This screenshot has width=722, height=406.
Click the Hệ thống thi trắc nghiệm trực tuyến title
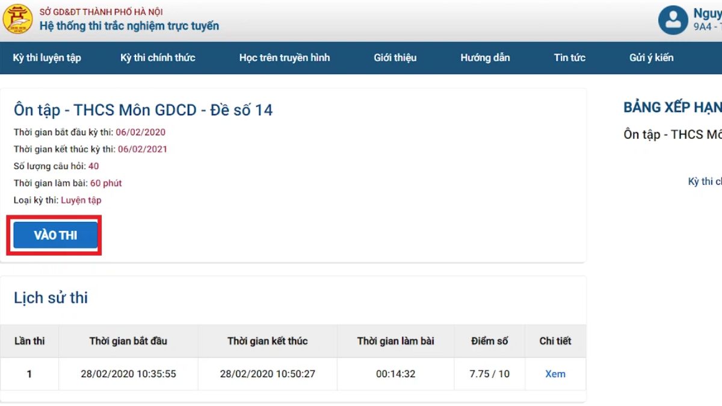[129, 26]
